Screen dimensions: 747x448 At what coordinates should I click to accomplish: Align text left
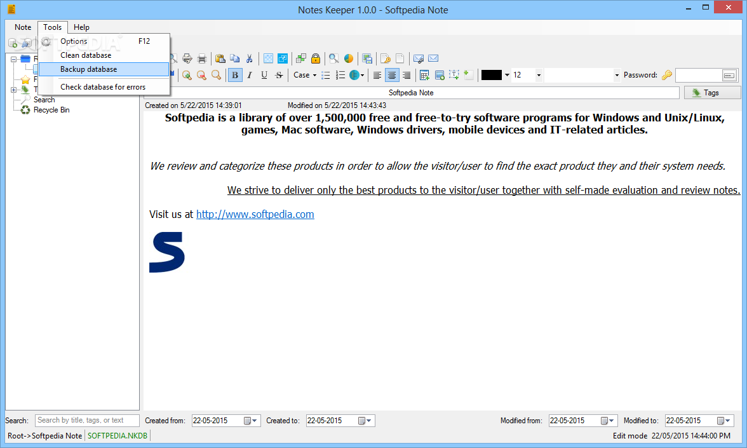tap(377, 75)
